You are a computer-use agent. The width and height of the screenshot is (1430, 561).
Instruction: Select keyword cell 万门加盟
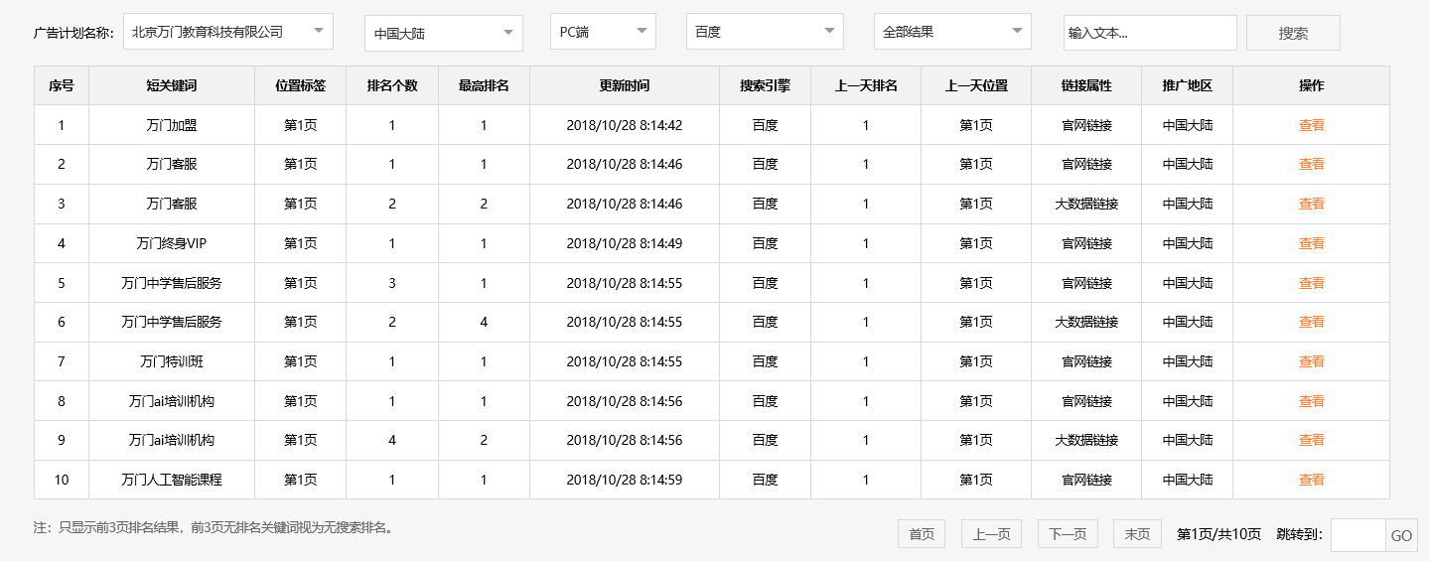pos(172,125)
